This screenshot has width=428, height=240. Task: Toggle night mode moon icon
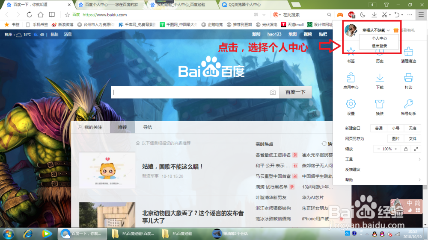(363, 15)
